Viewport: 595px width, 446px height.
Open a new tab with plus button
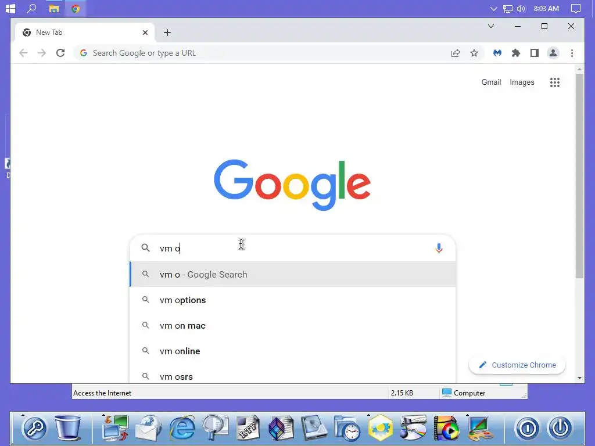click(167, 33)
